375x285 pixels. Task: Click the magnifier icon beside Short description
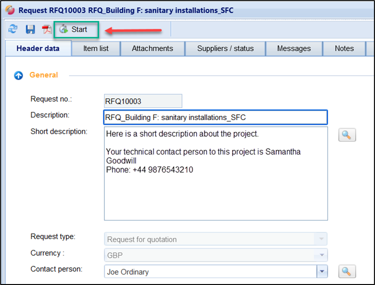347,134
